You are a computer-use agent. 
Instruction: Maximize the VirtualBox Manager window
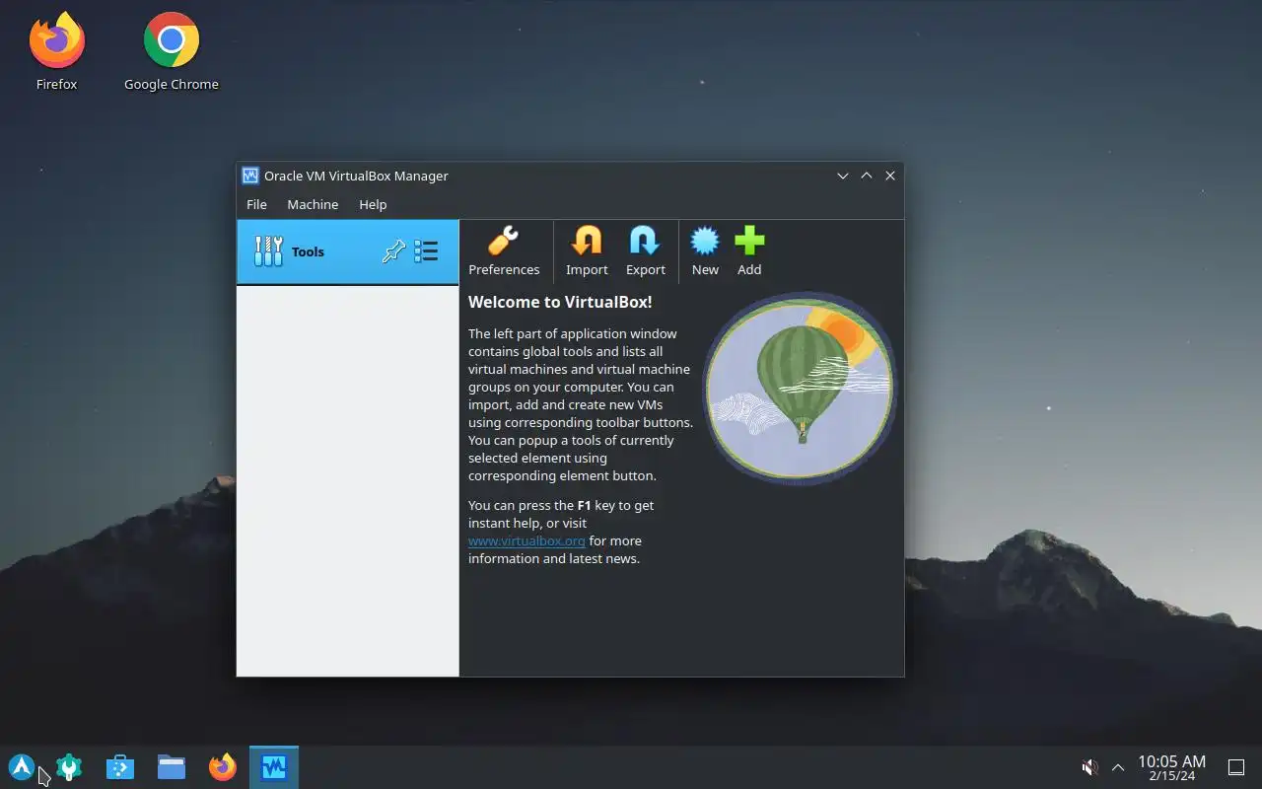867,176
